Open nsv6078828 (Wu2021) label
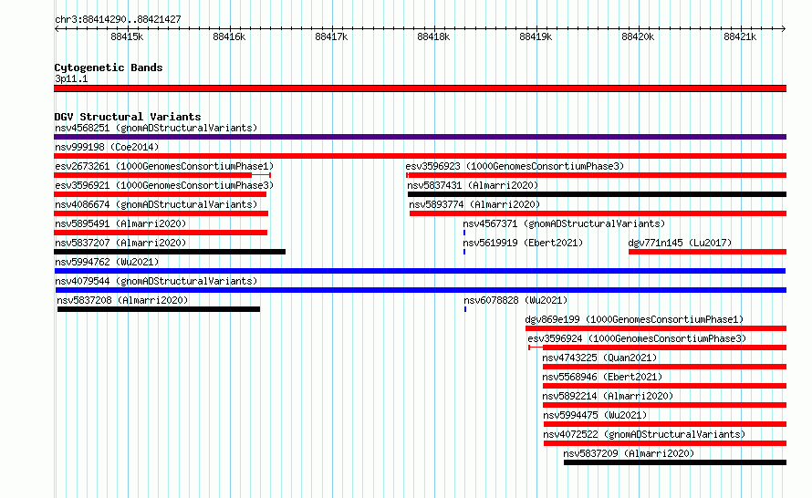The image size is (812, 498). (515, 300)
